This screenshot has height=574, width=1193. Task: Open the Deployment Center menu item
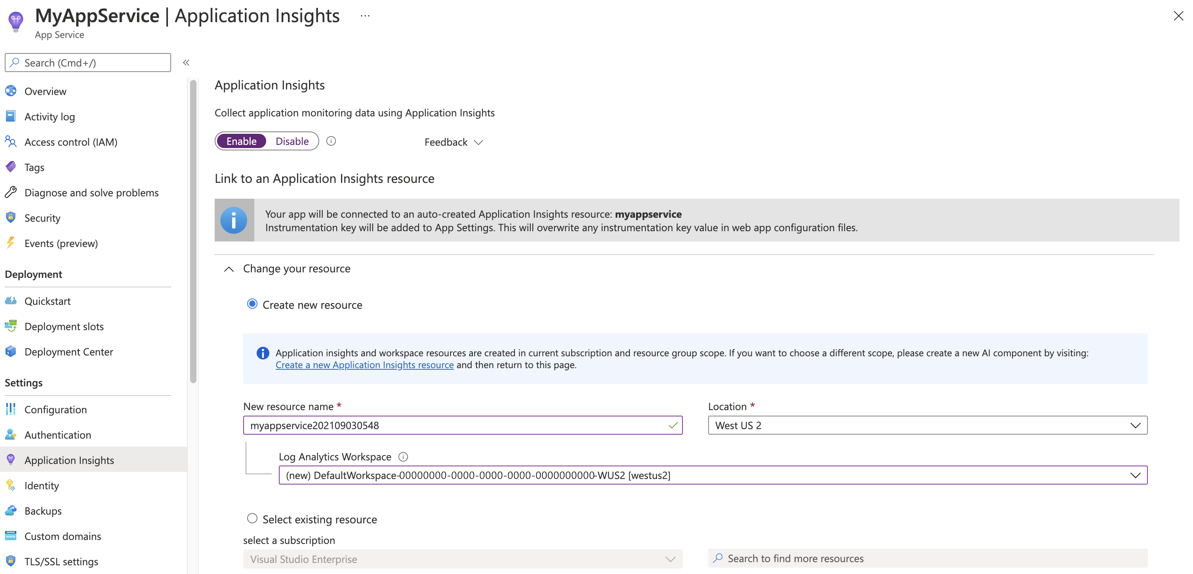click(x=70, y=350)
